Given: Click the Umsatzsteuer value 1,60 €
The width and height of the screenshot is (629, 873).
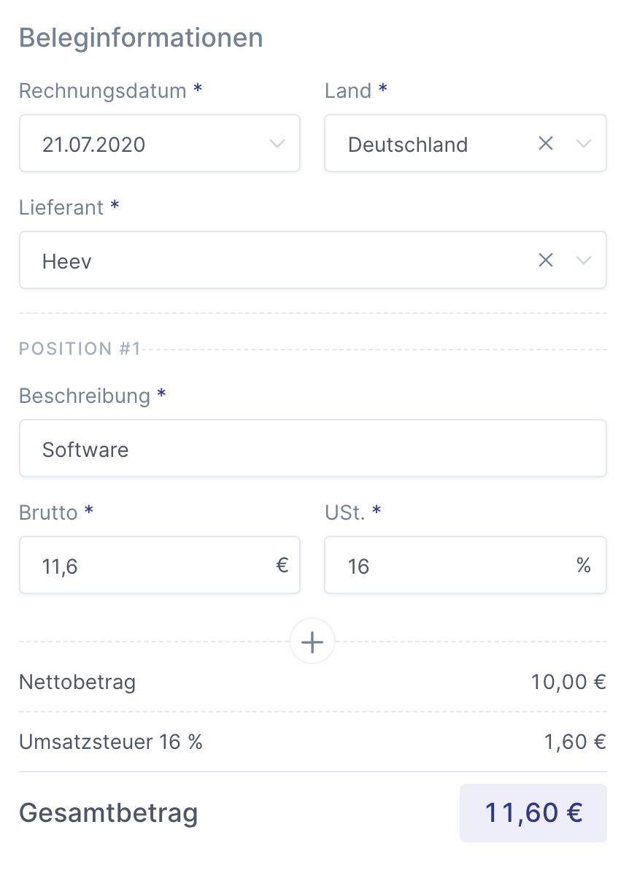Looking at the screenshot, I should pos(575,742).
